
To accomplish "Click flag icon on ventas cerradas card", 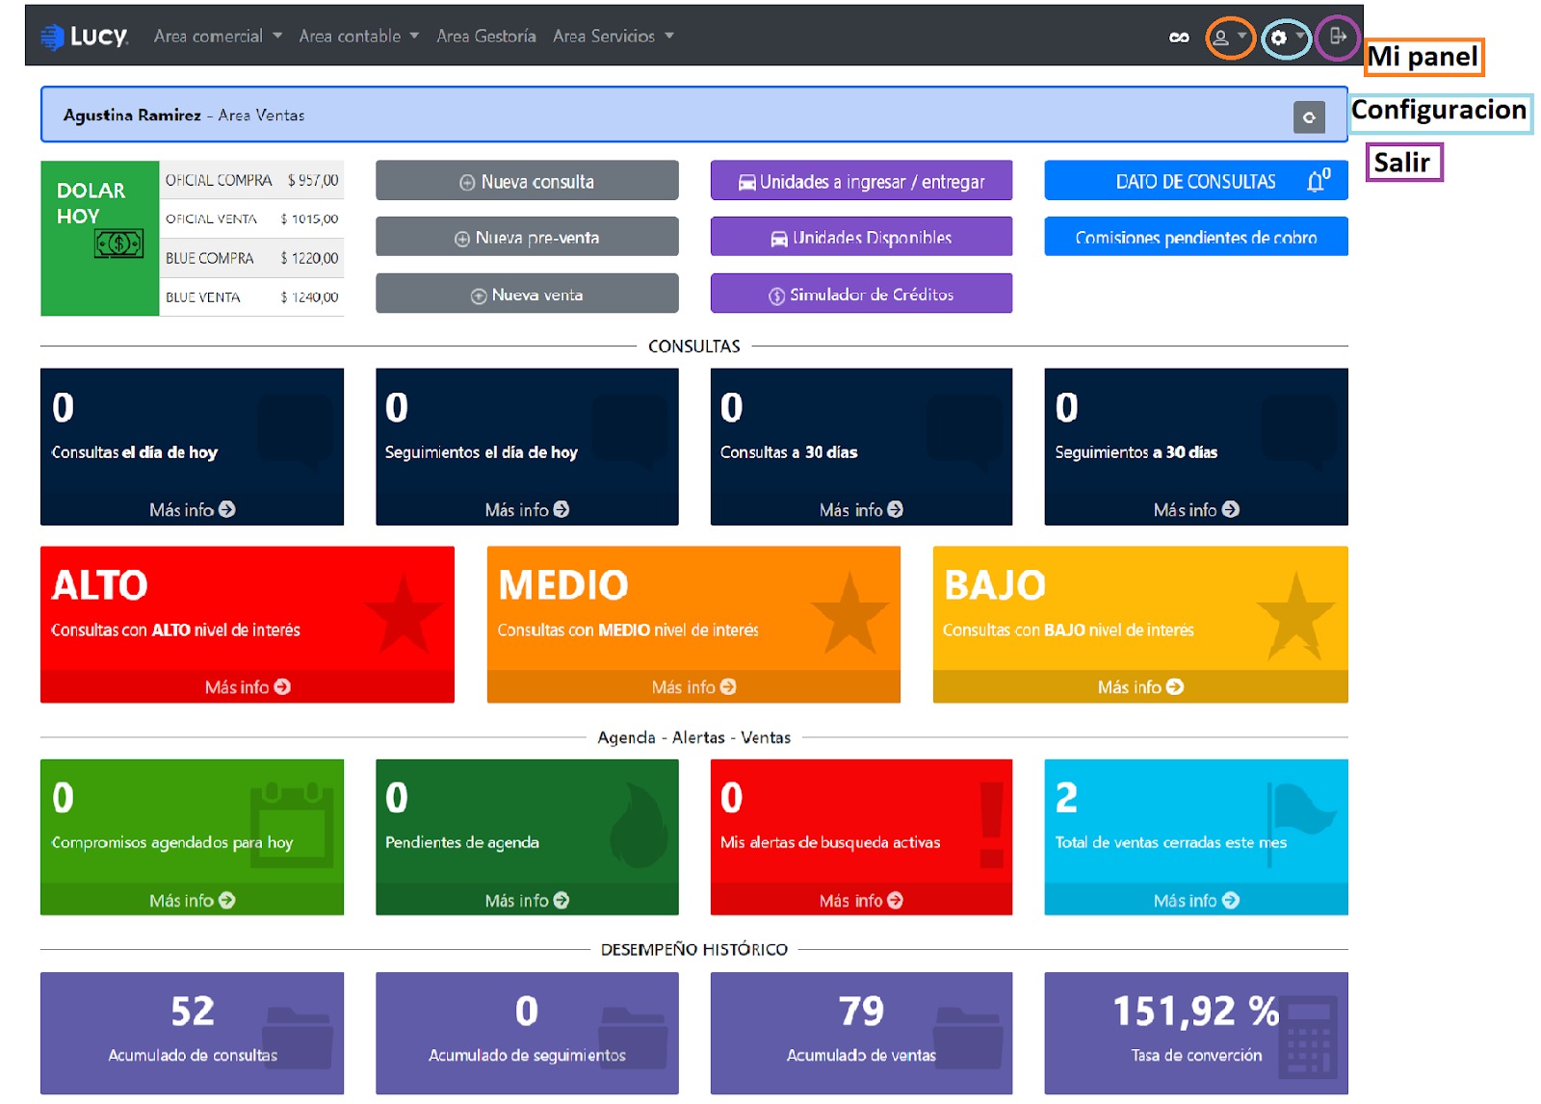I will pyautogui.click(x=1300, y=823).
